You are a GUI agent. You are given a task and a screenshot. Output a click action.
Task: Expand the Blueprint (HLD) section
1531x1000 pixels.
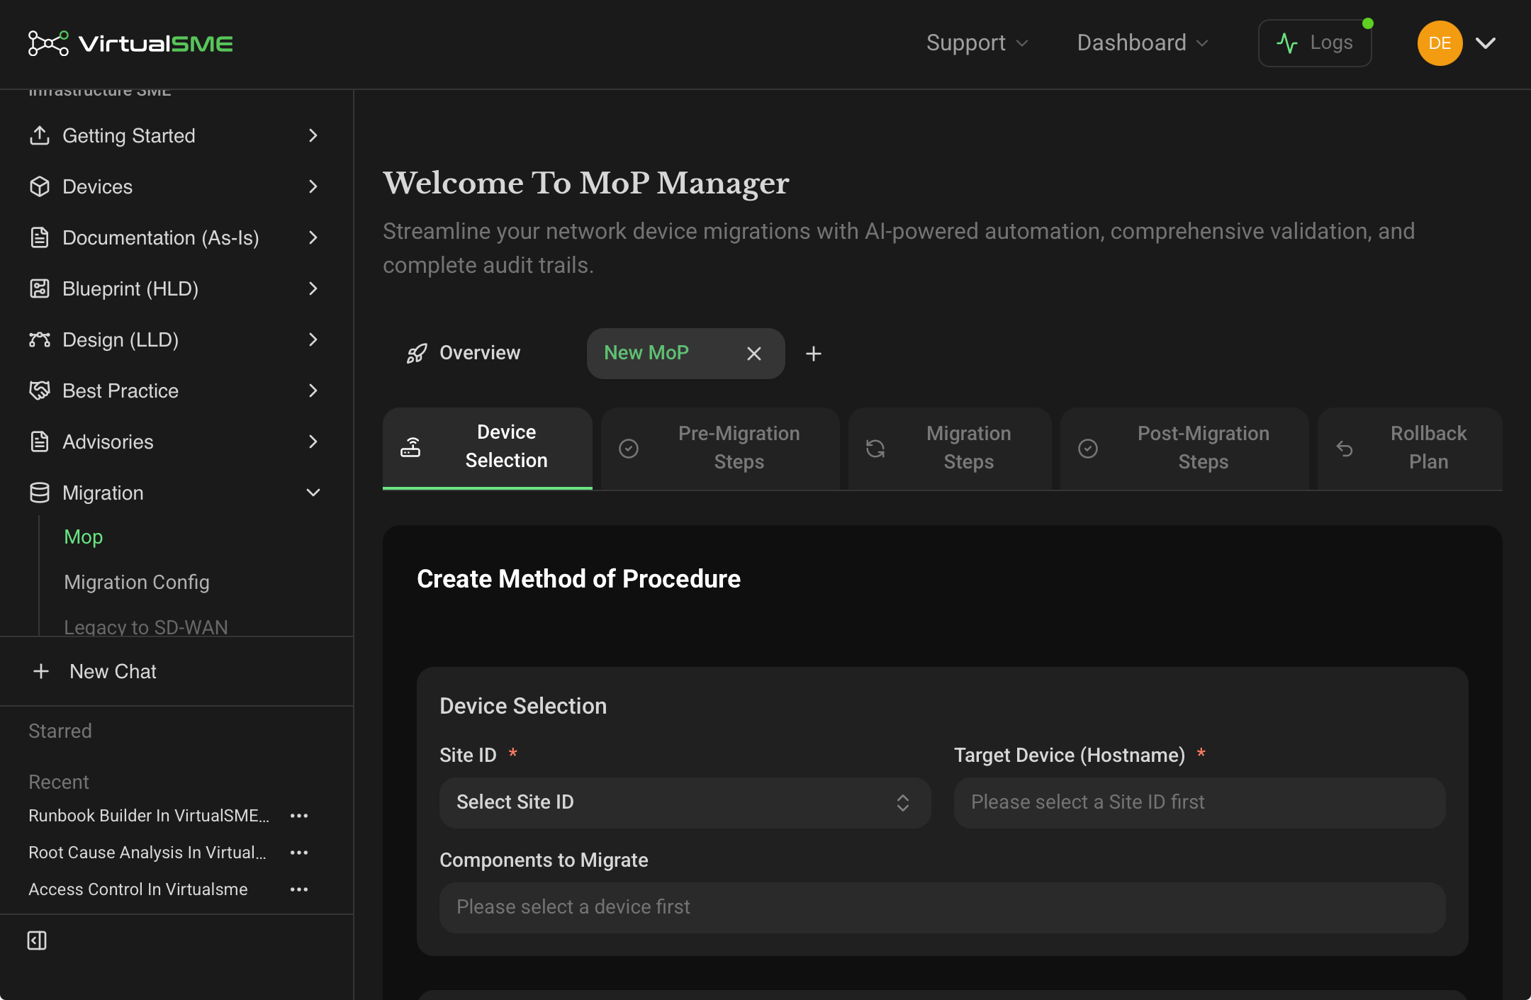pos(313,288)
